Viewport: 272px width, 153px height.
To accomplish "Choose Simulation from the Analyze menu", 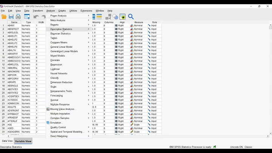I will [x=69, y=123].
